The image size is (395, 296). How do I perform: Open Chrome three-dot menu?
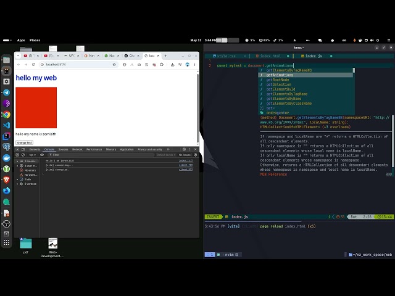(195, 65)
